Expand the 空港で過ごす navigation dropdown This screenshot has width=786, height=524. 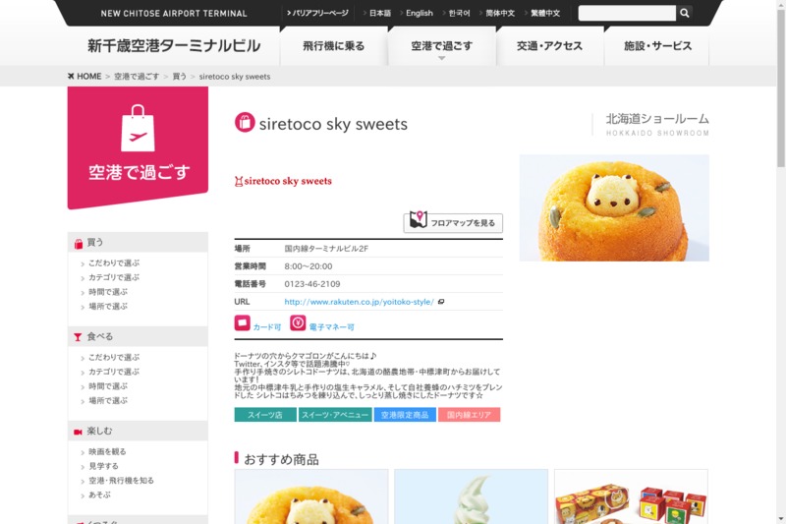441,47
